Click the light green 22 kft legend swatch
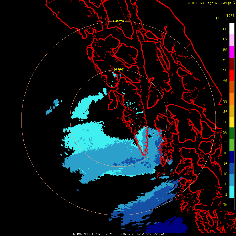236x236 pixels. [x=232, y=145]
